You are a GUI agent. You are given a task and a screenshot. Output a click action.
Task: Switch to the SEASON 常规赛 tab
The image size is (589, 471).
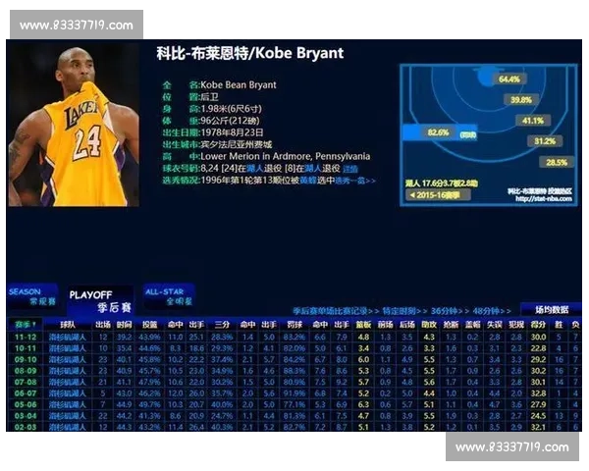[27, 296]
